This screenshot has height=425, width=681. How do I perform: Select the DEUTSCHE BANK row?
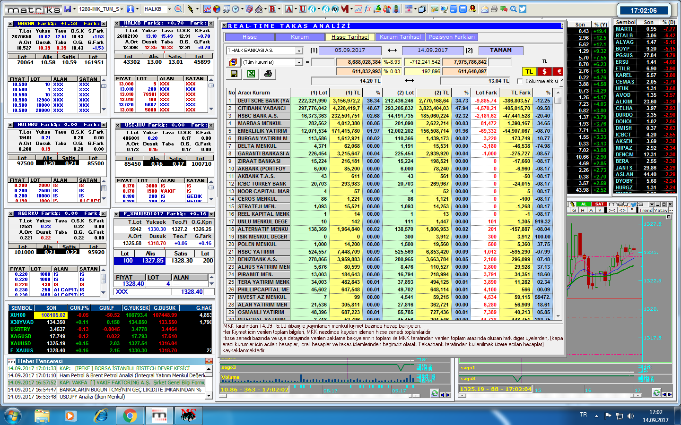(390, 101)
